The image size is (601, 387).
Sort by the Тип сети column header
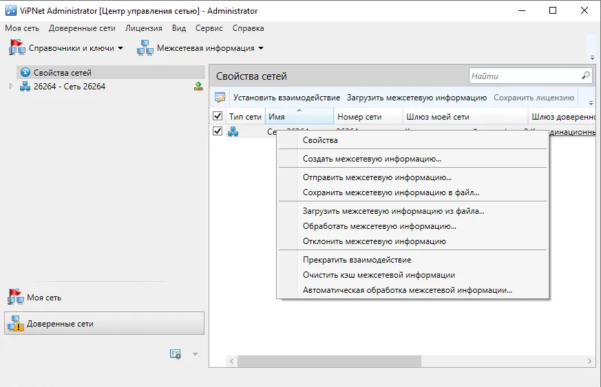pos(245,116)
